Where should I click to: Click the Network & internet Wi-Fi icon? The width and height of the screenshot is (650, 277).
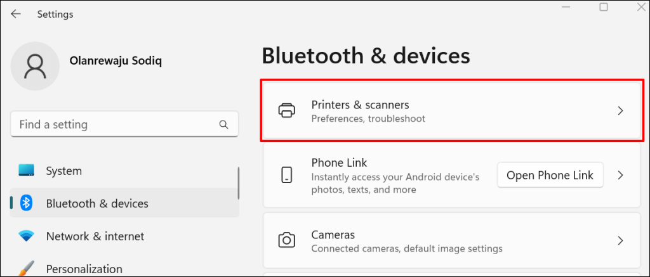[x=26, y=236]
